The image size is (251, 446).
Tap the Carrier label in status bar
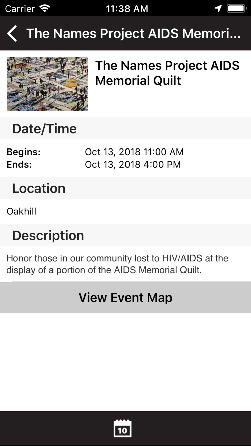(x=20, y=9)
